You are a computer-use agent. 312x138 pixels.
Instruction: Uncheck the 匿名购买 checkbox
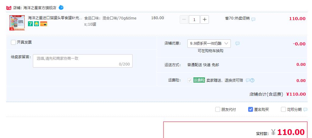click(251, 109)
